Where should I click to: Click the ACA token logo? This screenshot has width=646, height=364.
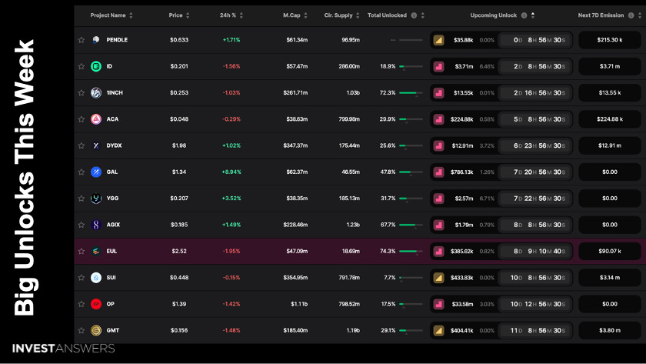click(96, 119)
